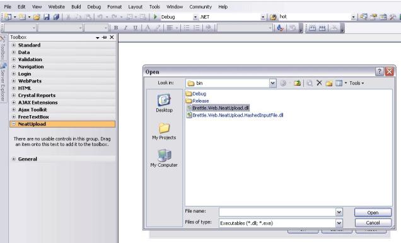Click the Find in Files icon
Image resolution: width=401 pixels, height=243 pixels.
click(273, 17)
